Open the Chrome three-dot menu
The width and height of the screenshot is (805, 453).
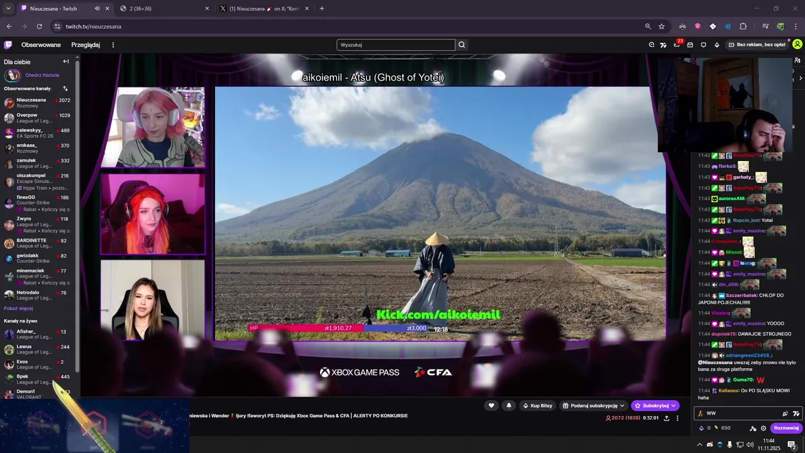[x=796, y=26]
